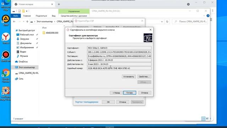Open recent locations dropdown arrow
Viewport: 227px width, 128px height.
click(24, 21)
